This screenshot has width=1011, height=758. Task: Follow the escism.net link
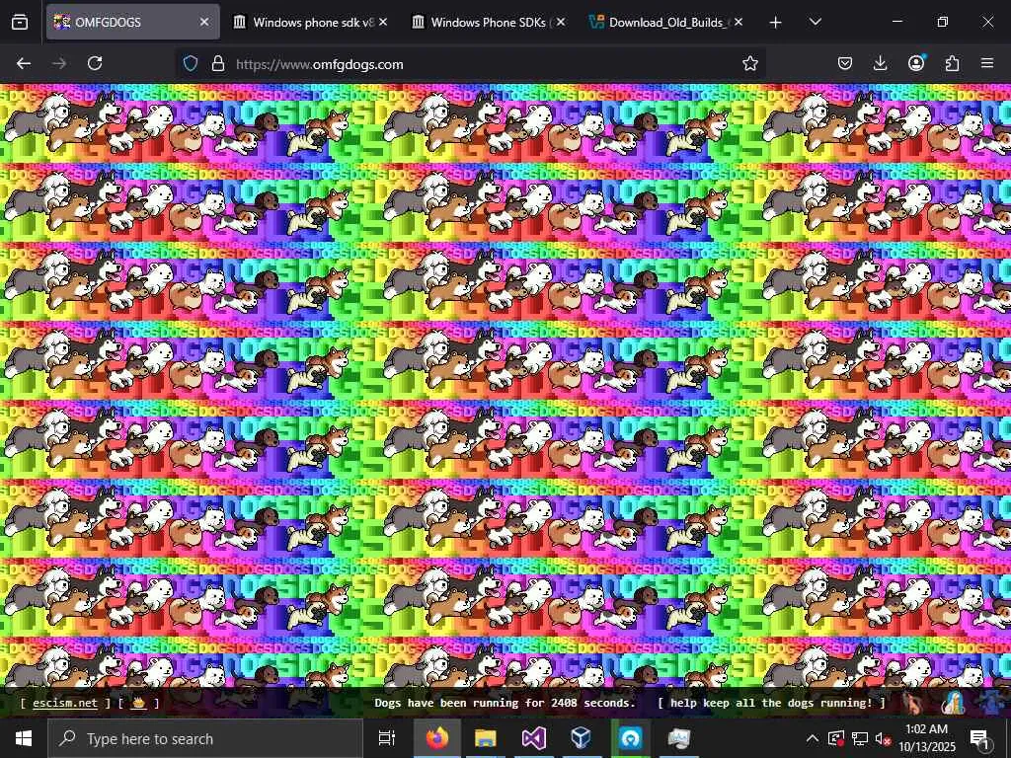(x=65, y=703)
